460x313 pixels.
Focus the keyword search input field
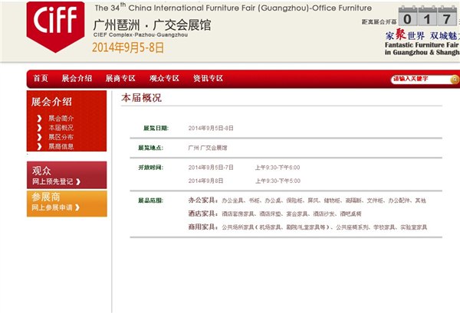click(x=421, y=79)
